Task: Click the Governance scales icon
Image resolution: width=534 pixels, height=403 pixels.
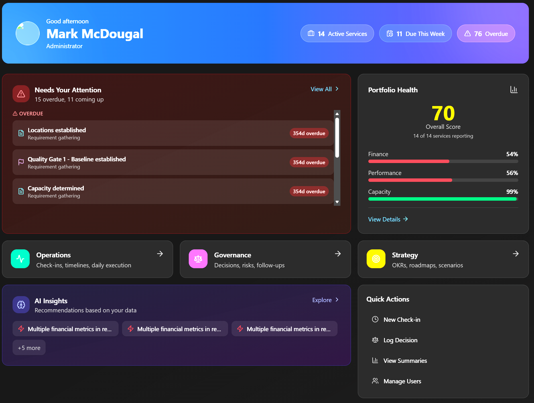Action: 198,259
